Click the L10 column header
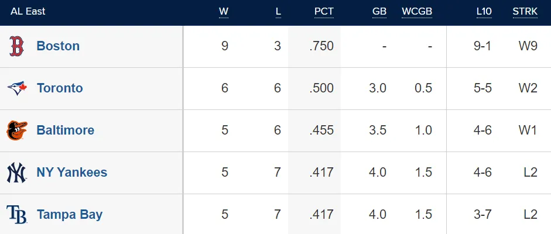Screen dimensions: 551x234 click(483, 12)
